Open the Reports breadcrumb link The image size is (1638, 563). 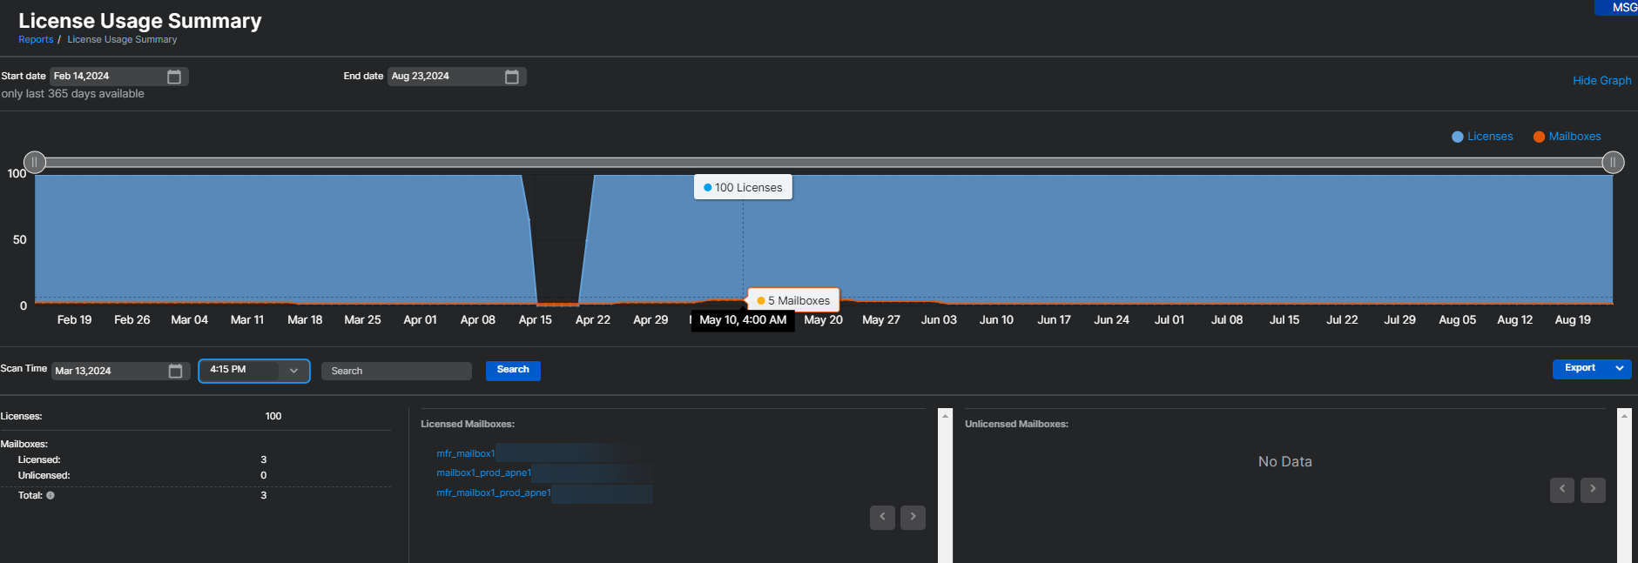click(x=36, y=40)
